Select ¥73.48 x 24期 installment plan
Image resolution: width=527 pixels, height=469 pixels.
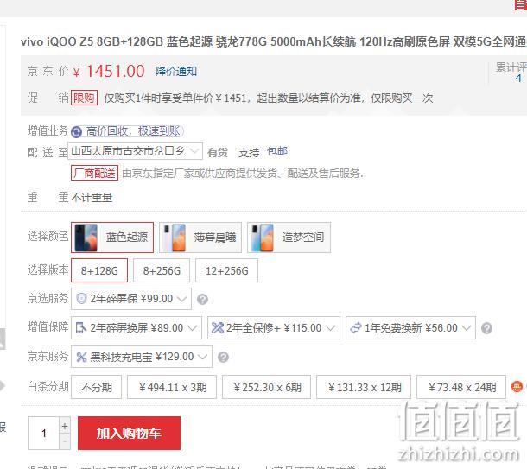coord(461,387)
